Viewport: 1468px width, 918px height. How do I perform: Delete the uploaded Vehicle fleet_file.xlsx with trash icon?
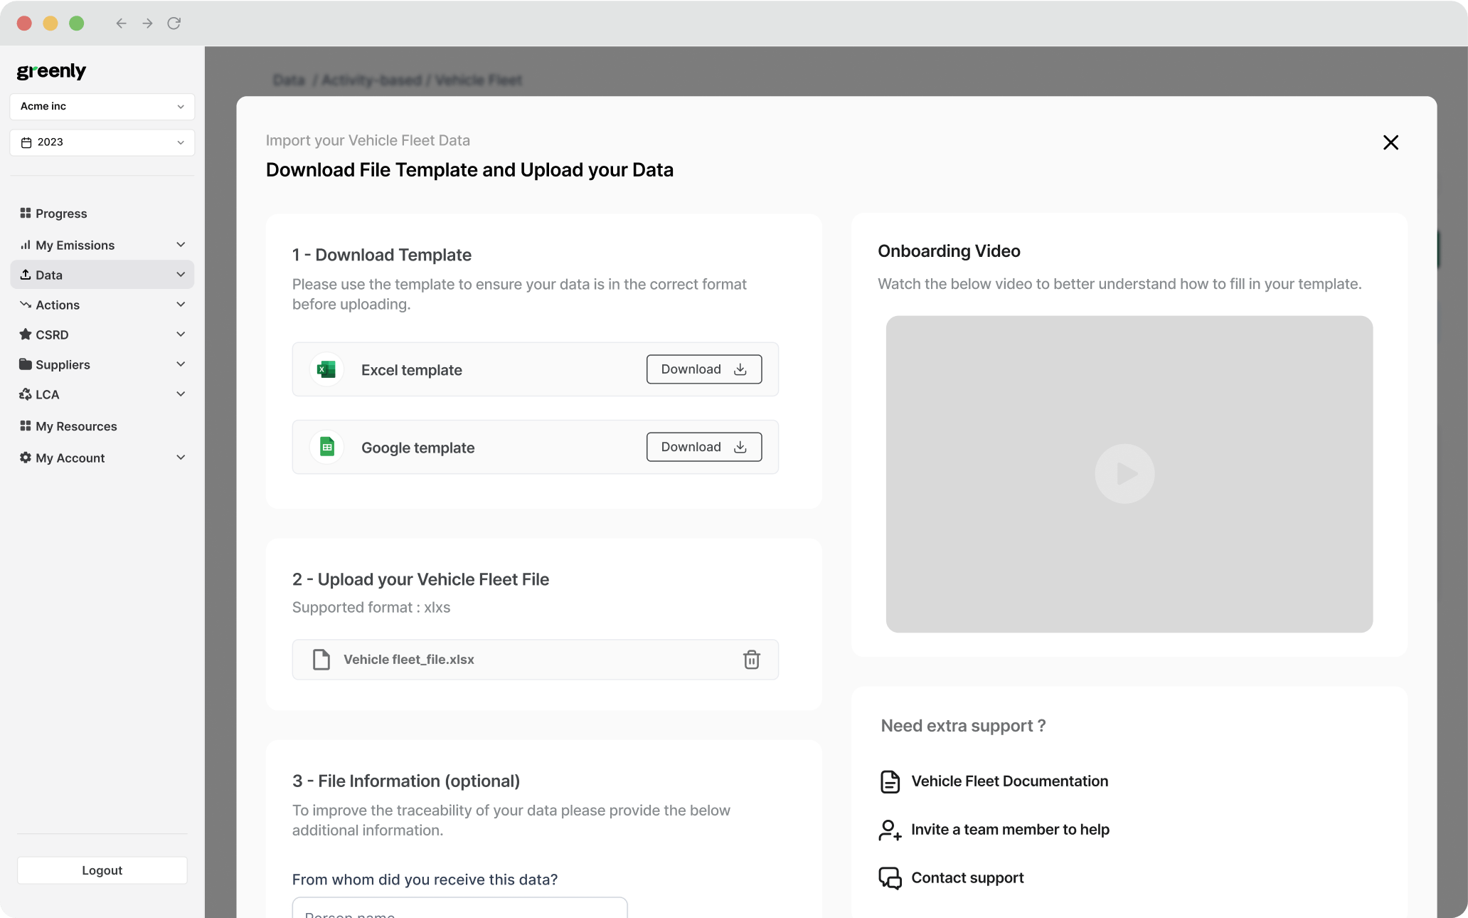point(751,660)
